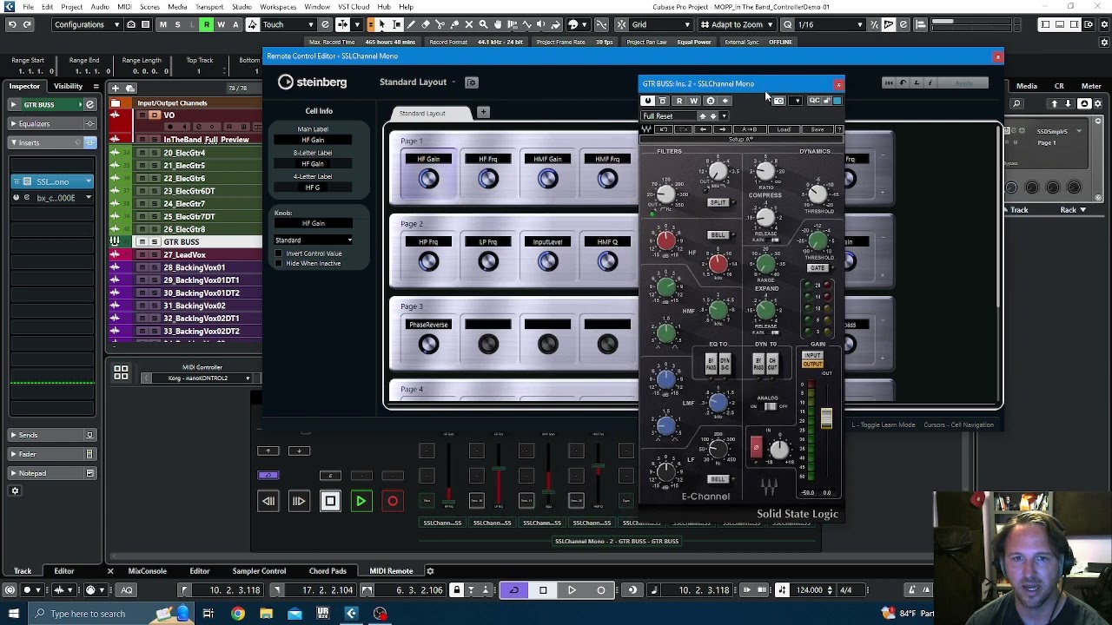
Task: Click the green Play button in MIDI Remote panel
Action: (361, 501)
